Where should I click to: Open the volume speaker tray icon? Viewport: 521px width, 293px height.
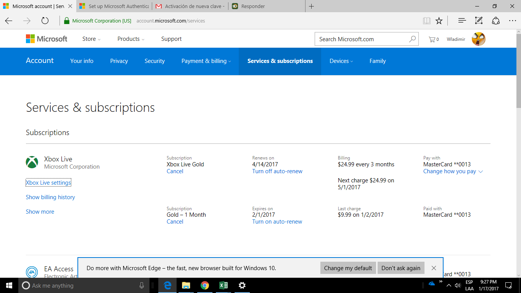coord(458,285)
